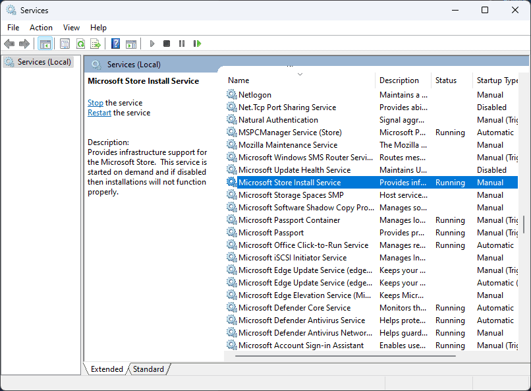Click 'The Mozilla ...' description cell
Screen dimensions: 531x391
coord(403,144)
